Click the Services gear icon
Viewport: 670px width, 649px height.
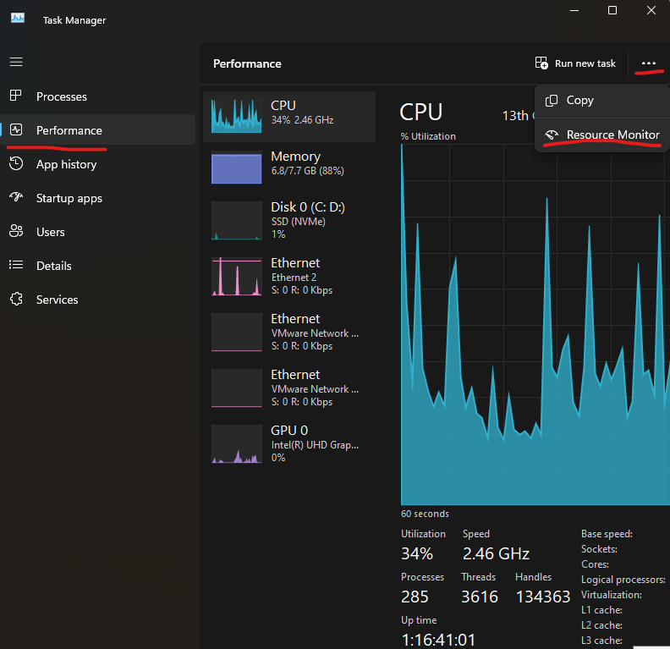pyautogui.click(x=16, y=300)
